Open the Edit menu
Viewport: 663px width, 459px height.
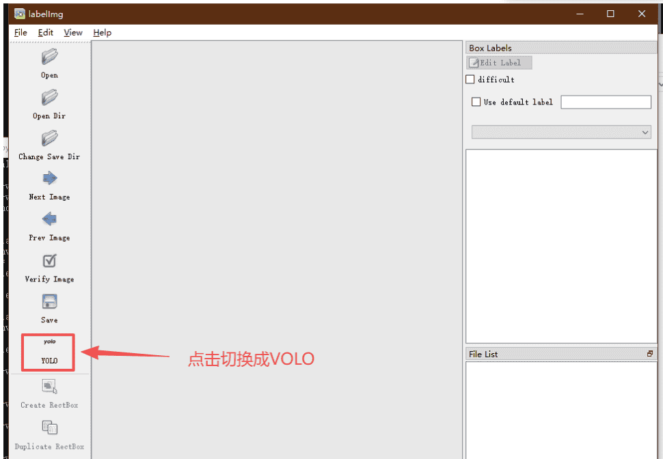[46, 33]
